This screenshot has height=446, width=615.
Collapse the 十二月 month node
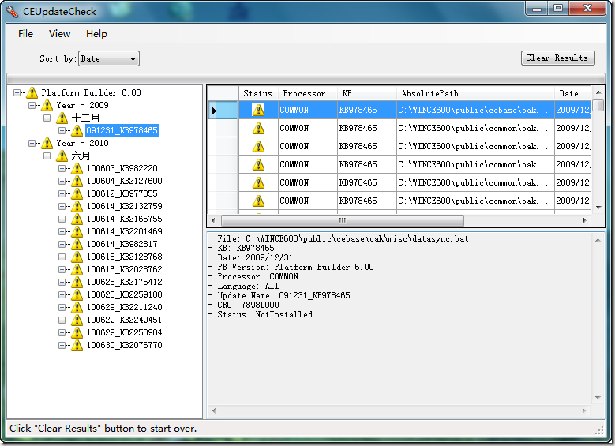click(x=47, y=118)
